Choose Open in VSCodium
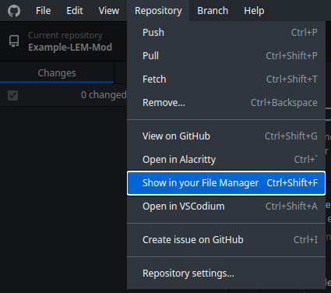 point(226,207)
